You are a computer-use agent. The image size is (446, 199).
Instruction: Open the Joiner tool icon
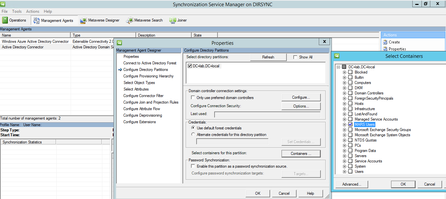coord(173,20)
